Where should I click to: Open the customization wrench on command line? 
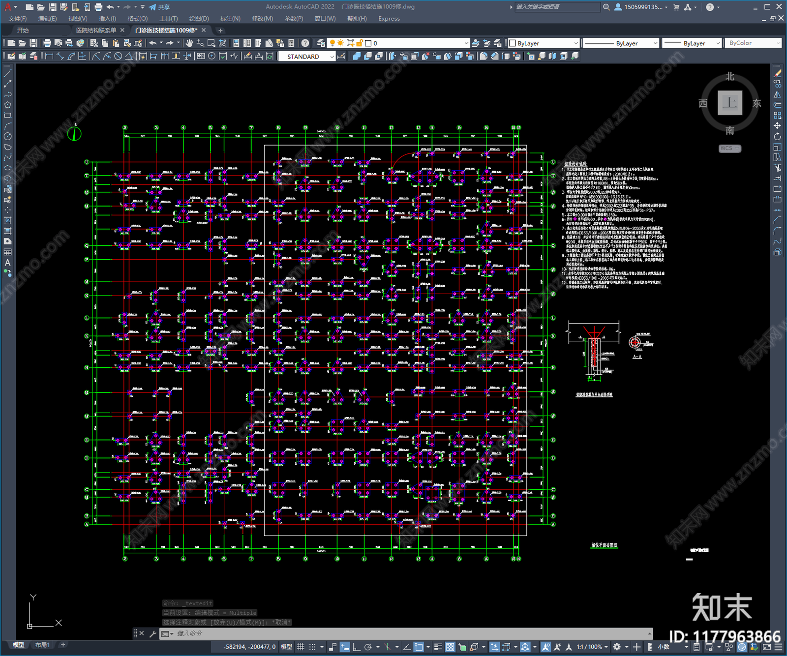(152, 633)
